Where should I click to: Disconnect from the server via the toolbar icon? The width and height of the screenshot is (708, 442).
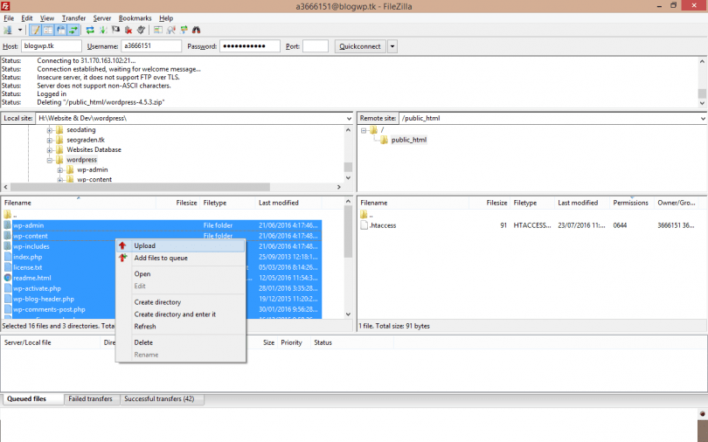pos(128,30)
